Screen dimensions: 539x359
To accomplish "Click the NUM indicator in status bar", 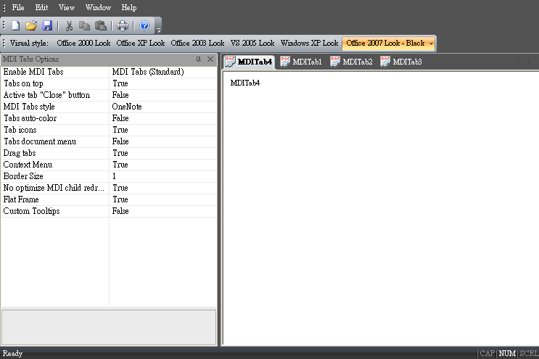I will tap(507, 353).
